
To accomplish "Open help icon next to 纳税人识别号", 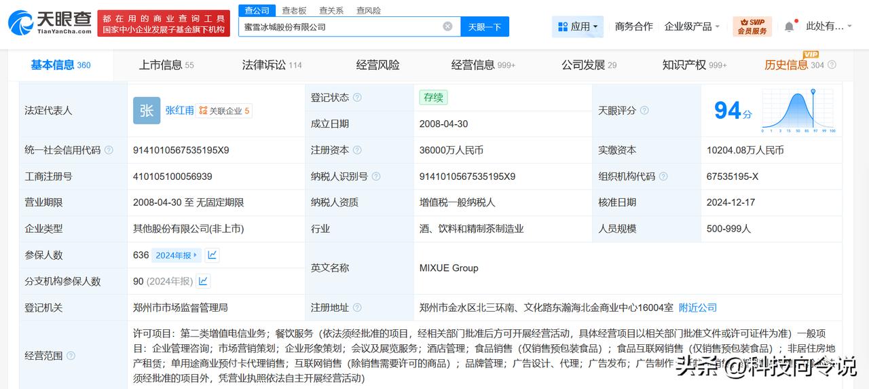I will pos(376,177).
